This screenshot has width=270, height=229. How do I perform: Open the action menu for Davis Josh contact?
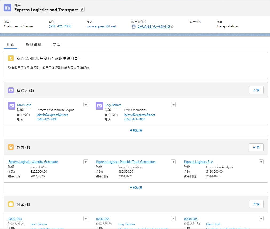click(x=86, y=105)
